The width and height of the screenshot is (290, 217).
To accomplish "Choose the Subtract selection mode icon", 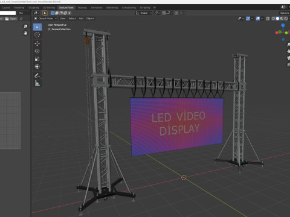I will 61,13.
